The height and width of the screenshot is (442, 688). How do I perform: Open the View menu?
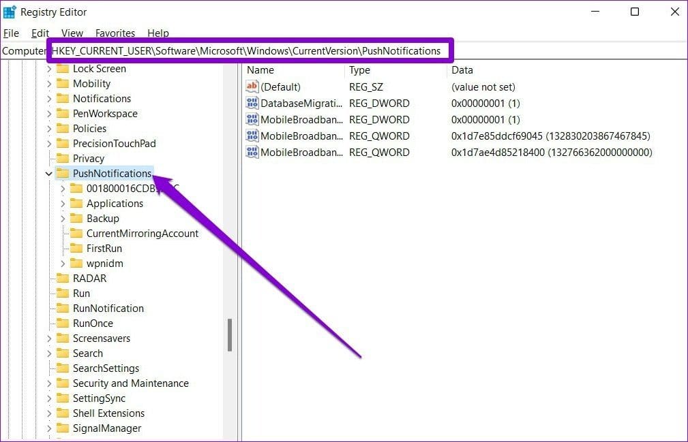pos(72,33)
